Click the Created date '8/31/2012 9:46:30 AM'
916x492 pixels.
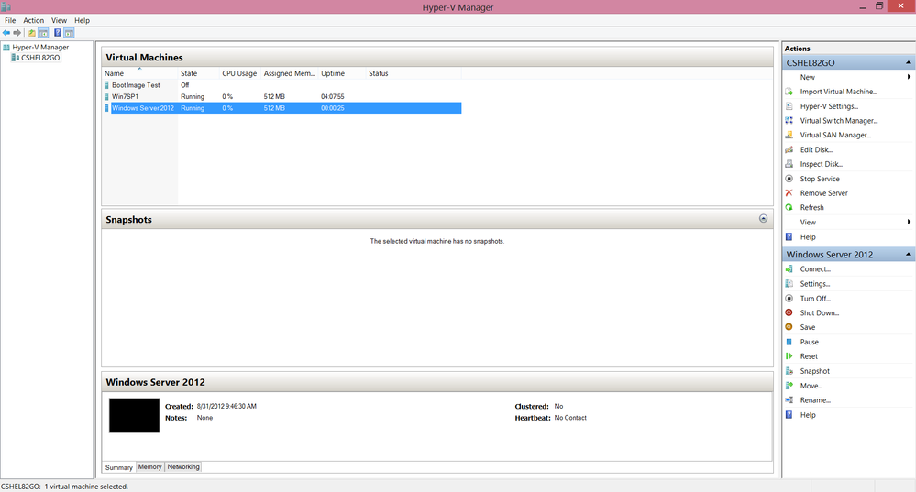226,406
